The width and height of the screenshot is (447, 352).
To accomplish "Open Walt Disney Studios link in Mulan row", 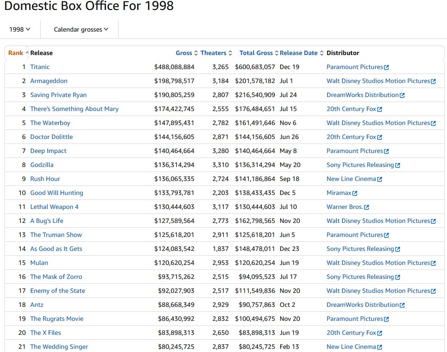I will [378, 263].
